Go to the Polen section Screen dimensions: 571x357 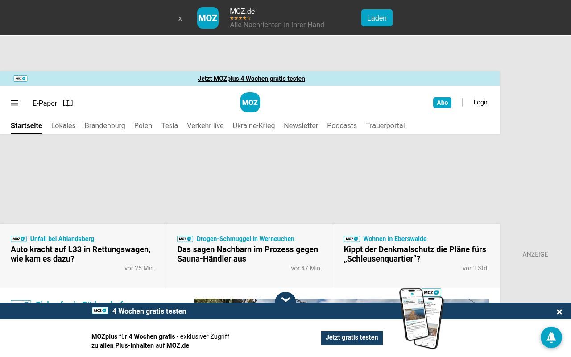point(143,126)
